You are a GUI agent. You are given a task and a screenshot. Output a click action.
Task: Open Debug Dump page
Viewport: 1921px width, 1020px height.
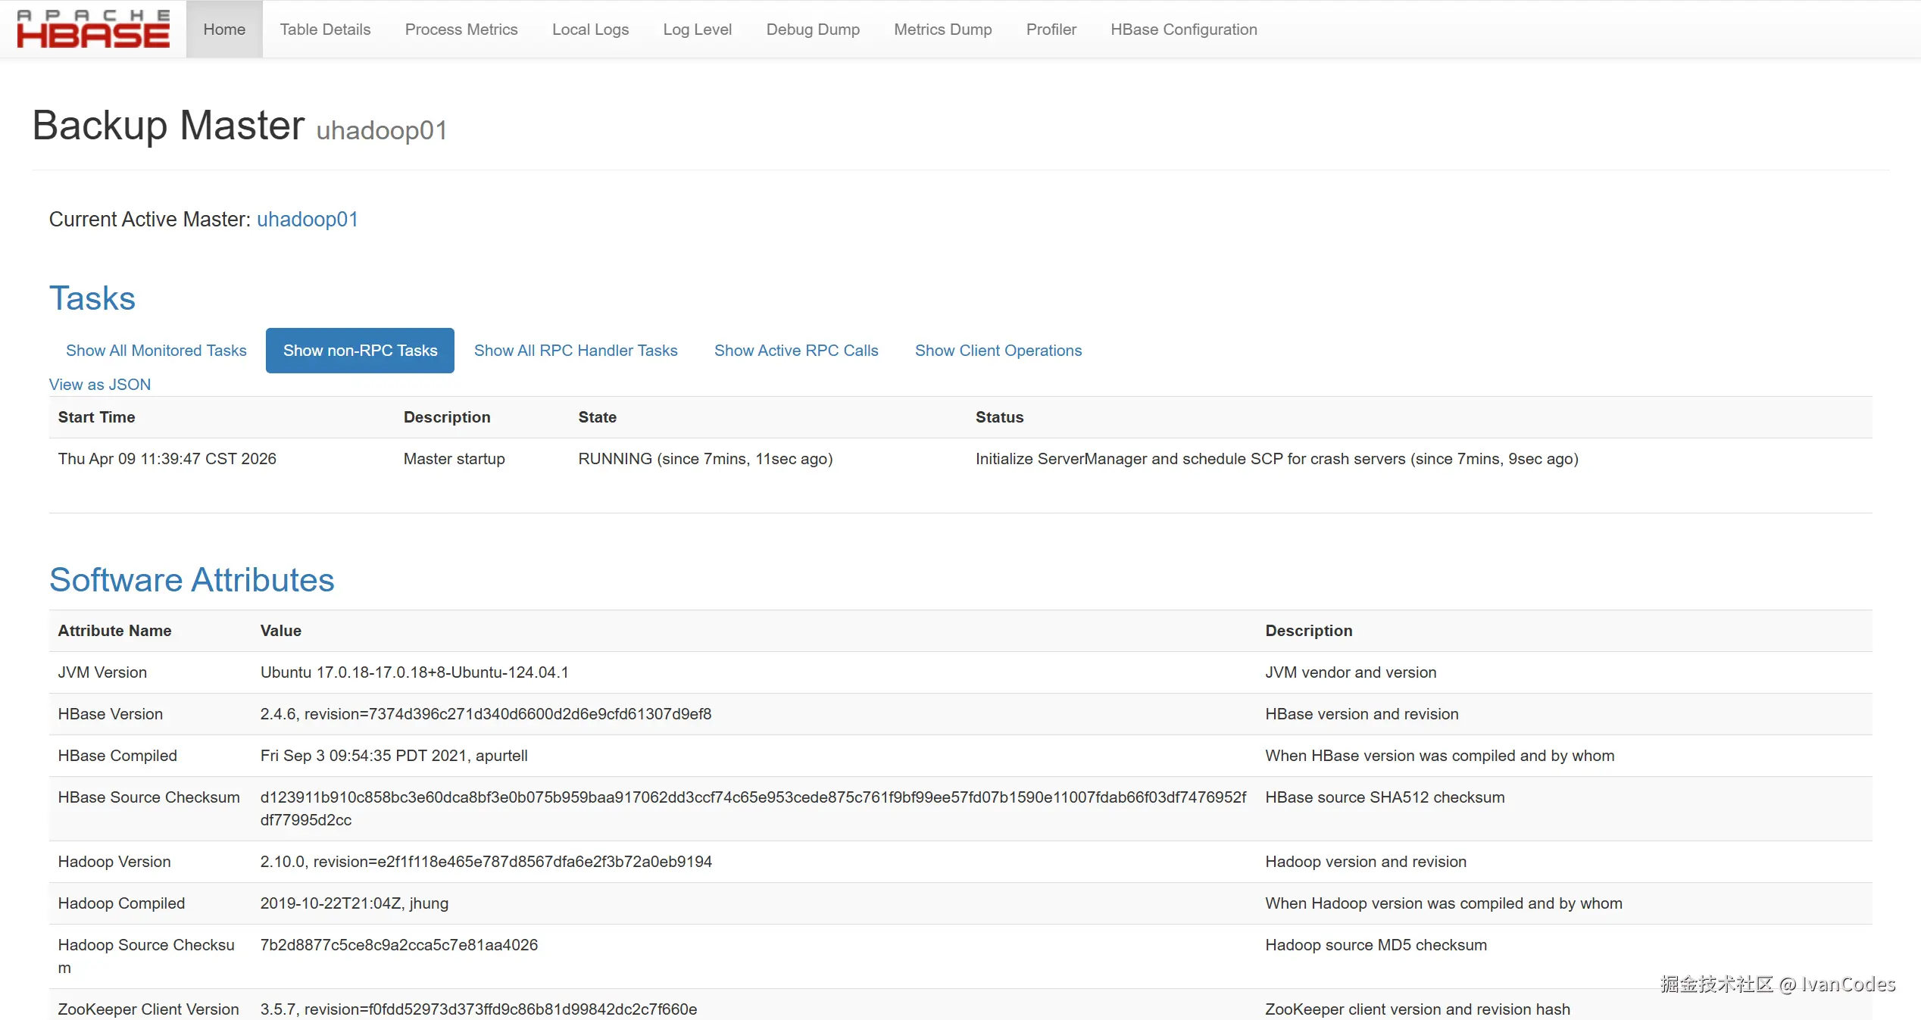point(813,30)
